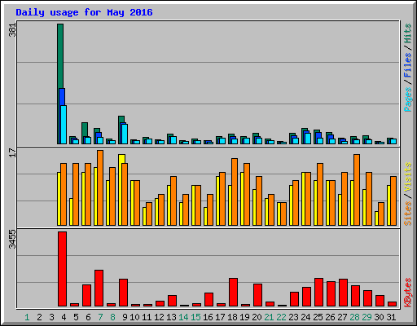The height and width of the screenshot is (326, 417).
Task: Click day 30 on the x-axis
Action: 379,317
